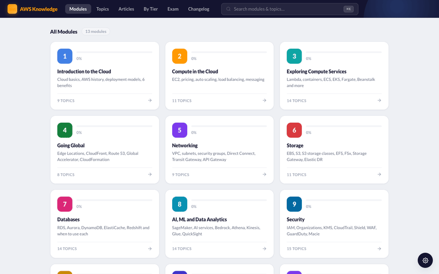The width and height of the screenshot is (439, 274).
Task: Focus the Search modules & topics field
Action: tap(289, 9)
